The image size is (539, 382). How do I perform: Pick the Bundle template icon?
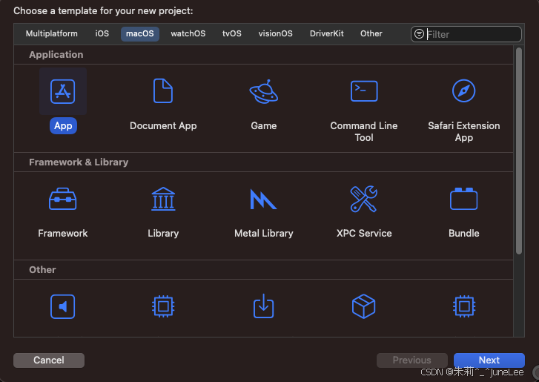point(463,199)
